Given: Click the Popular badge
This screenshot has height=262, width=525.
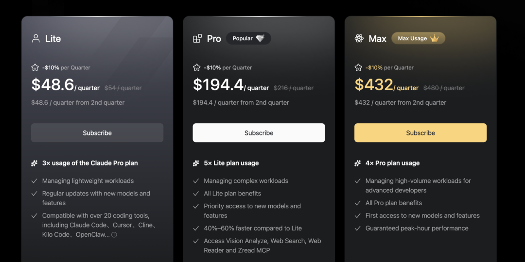Looking at the screenshot, I should point(248,38).
